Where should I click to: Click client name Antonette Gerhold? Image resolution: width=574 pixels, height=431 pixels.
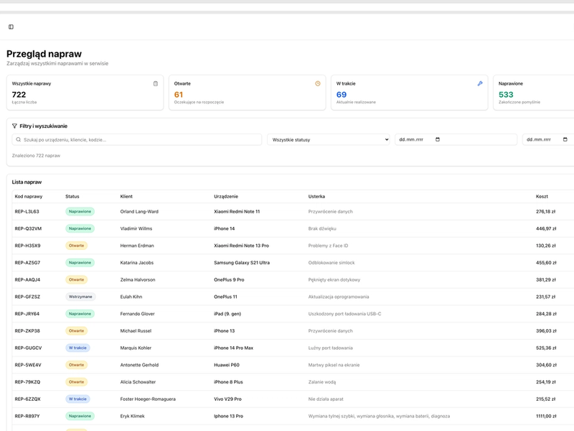point(139,365)
